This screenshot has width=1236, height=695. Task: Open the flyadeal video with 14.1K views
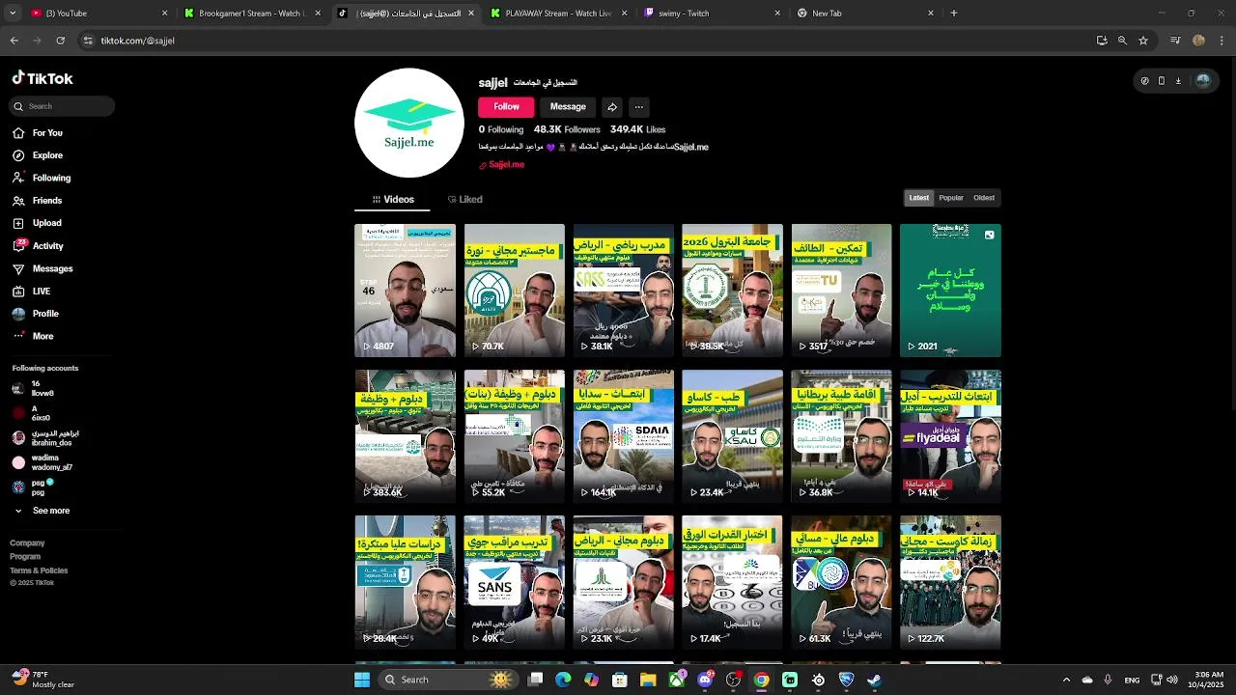point(950,436)
